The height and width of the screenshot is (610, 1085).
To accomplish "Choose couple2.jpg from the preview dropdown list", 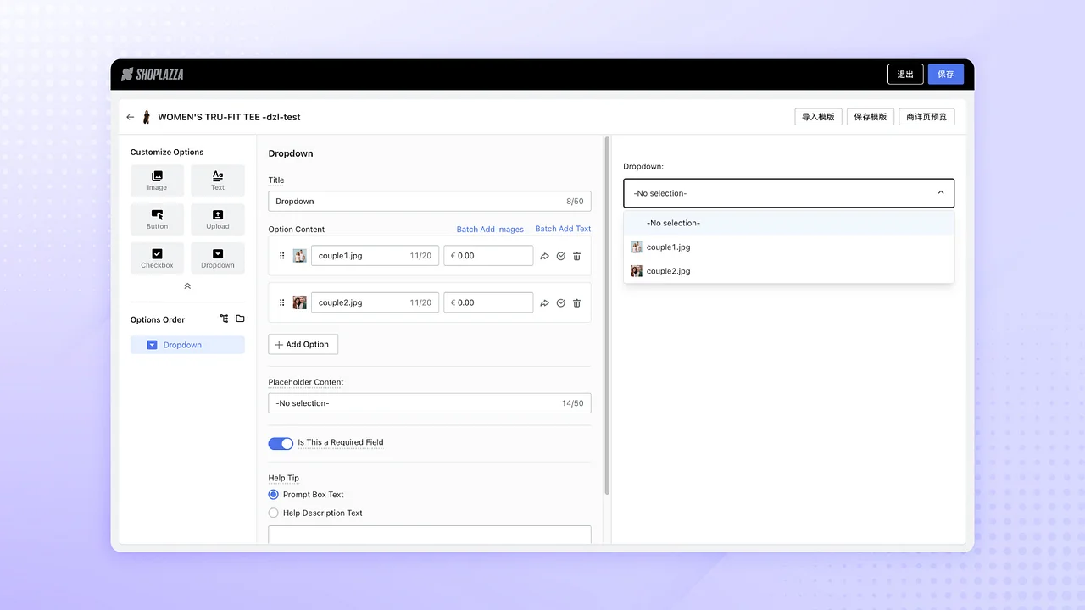I will click(669, 270).
